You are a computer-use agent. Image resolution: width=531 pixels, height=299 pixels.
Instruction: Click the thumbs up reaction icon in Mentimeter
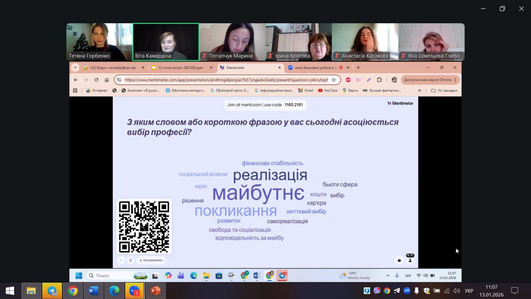399,260
